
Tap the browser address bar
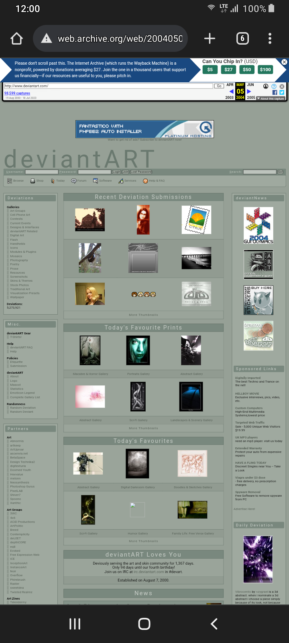pyautogui.click(x=110, y=39)
